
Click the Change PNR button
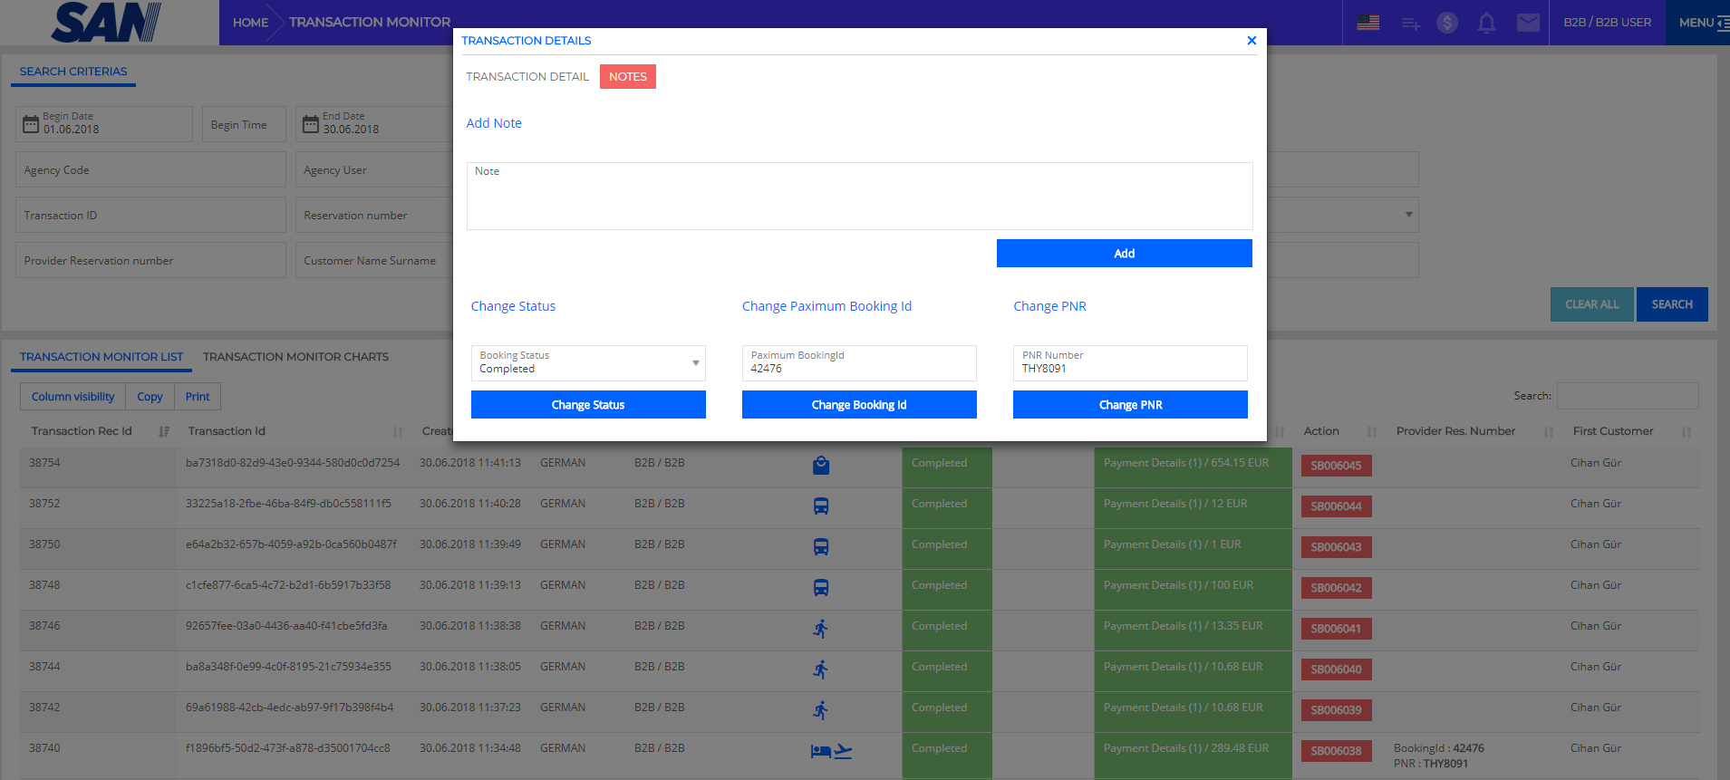click(x=1129, y=405)
